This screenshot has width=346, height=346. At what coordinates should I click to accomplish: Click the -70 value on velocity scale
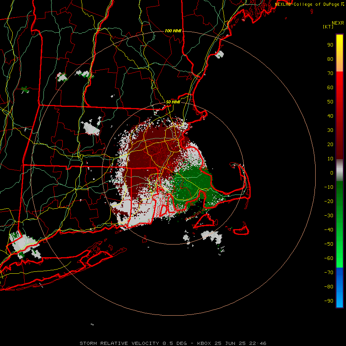click(329, 273)
